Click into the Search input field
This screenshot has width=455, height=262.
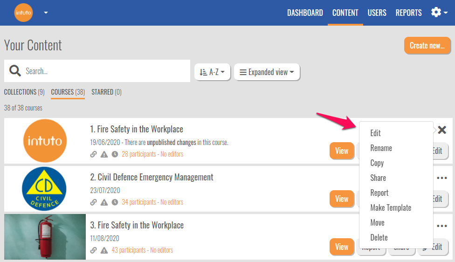click(x=105, y=71)
